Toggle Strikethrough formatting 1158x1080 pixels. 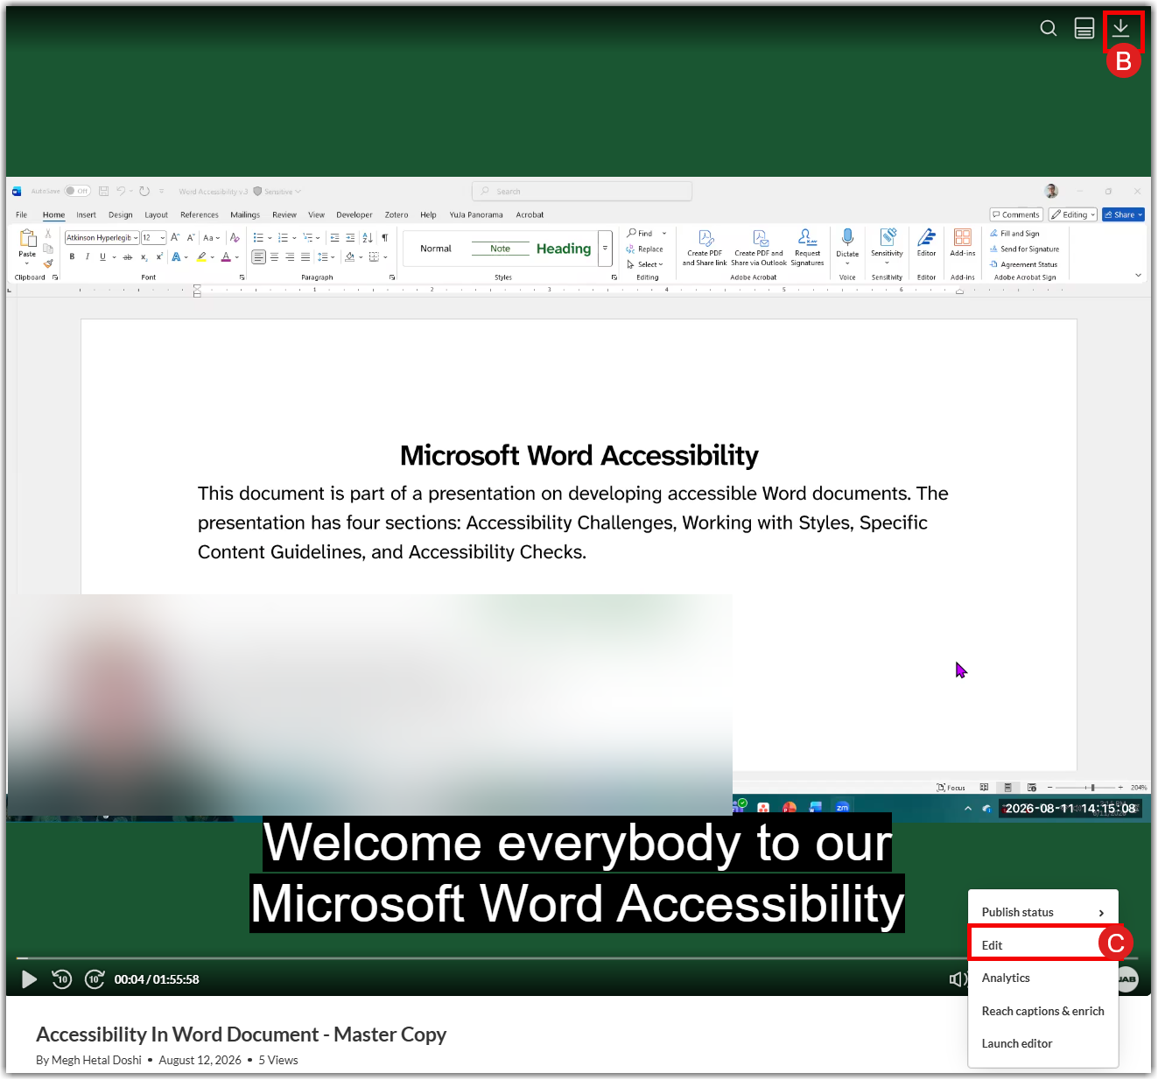[x=128, y=257]
